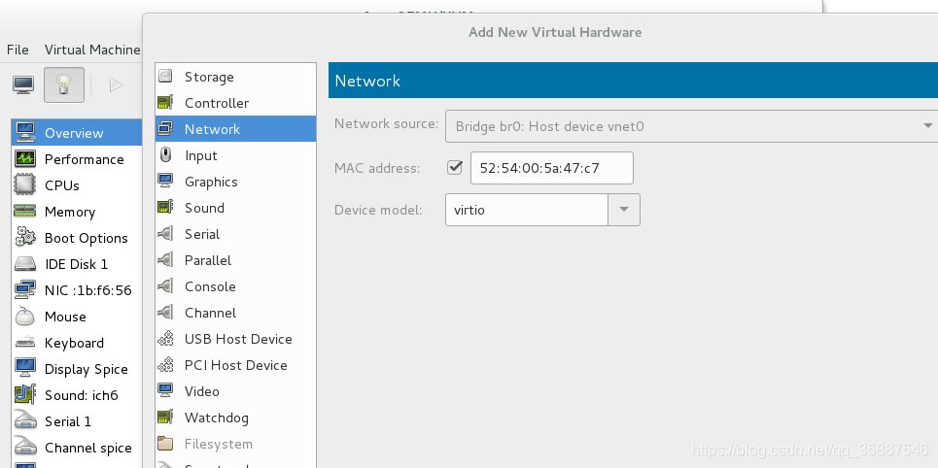The image size is (938, 468).
Task: Open the File menu
Action: coord(17,50)
